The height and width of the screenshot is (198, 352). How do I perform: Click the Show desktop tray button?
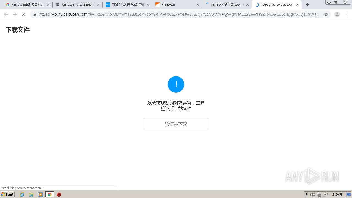pos(349,194)
